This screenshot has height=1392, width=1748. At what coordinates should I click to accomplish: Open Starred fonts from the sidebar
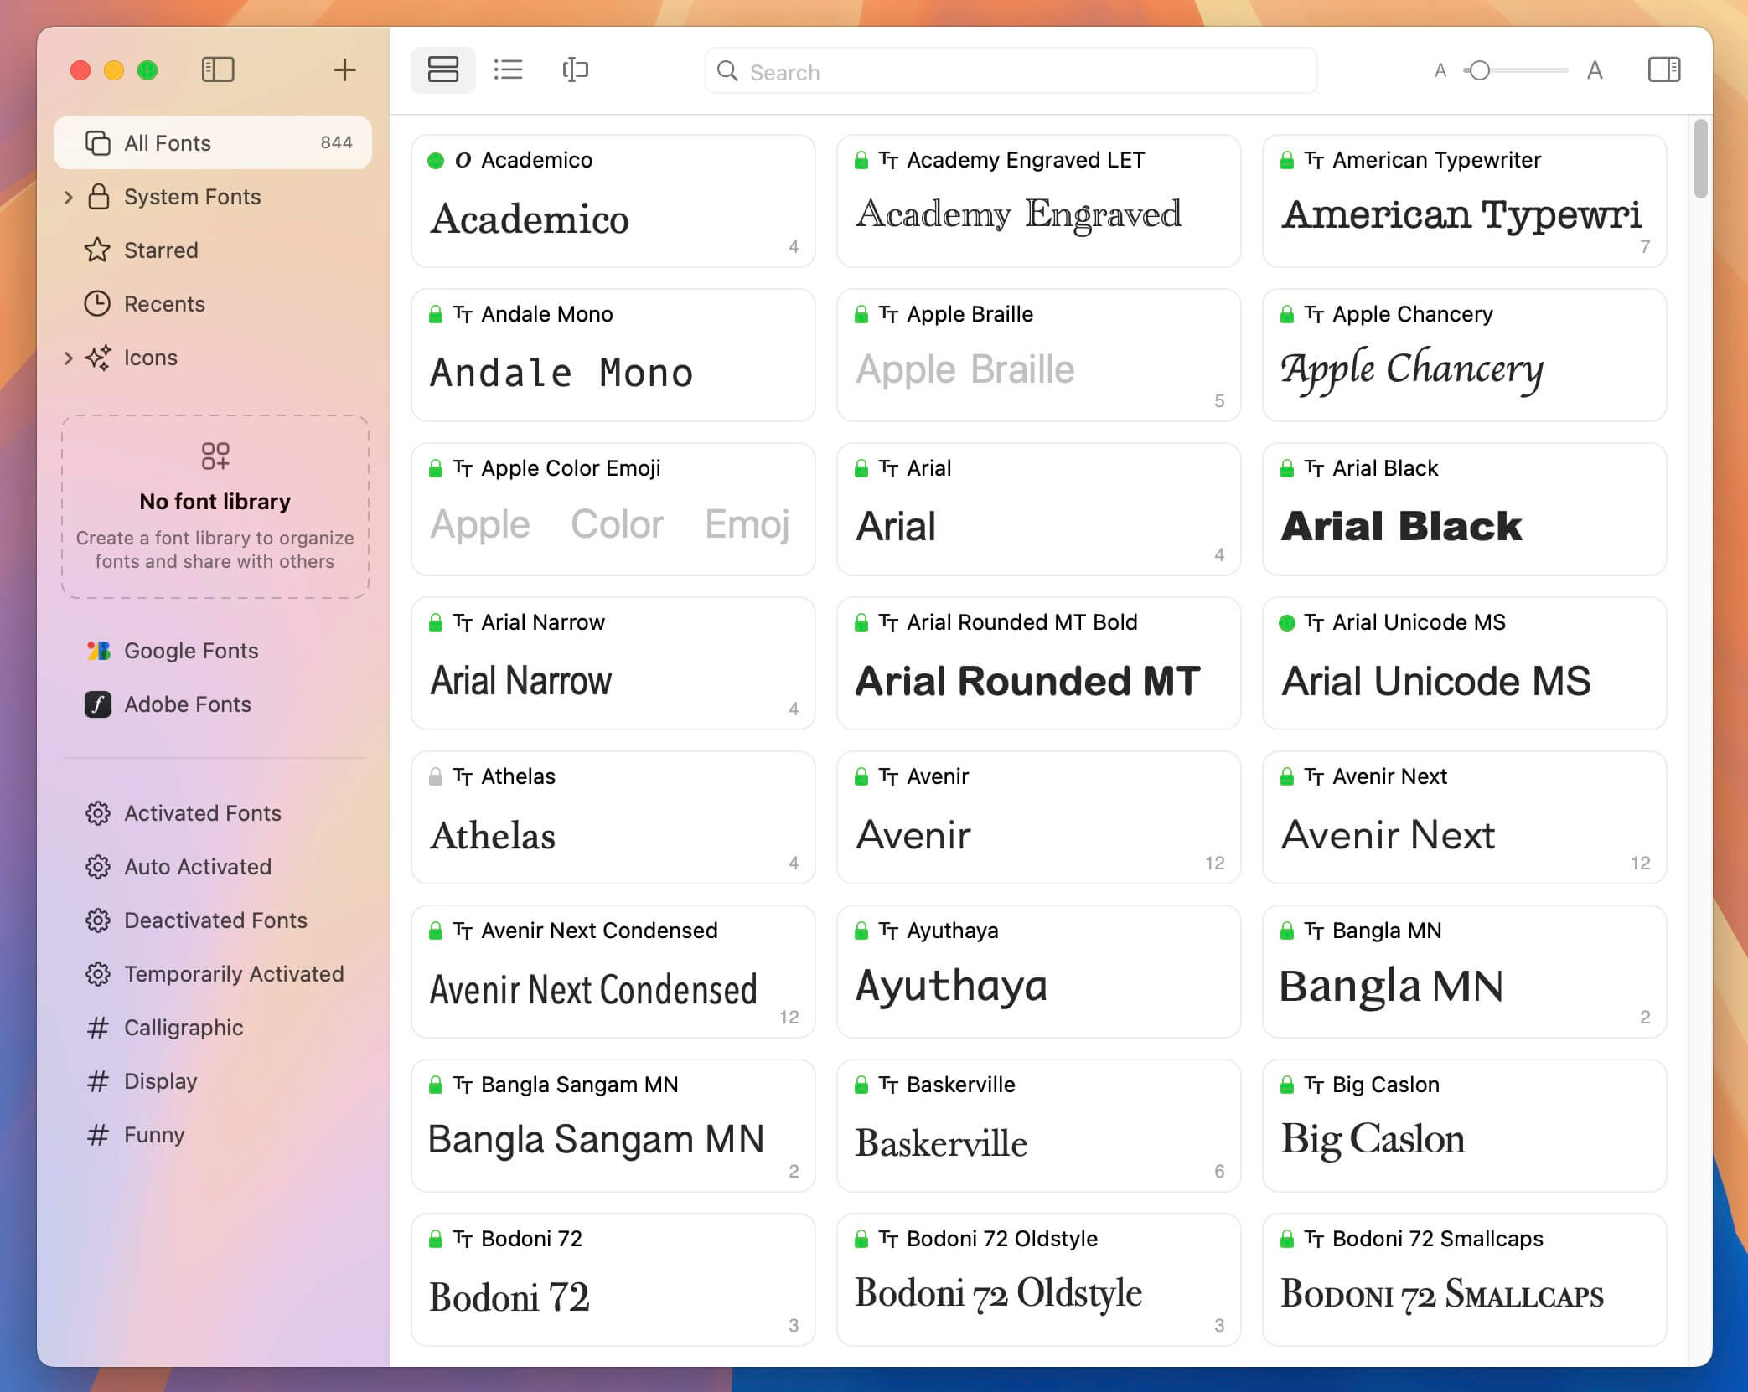[161, 250]
